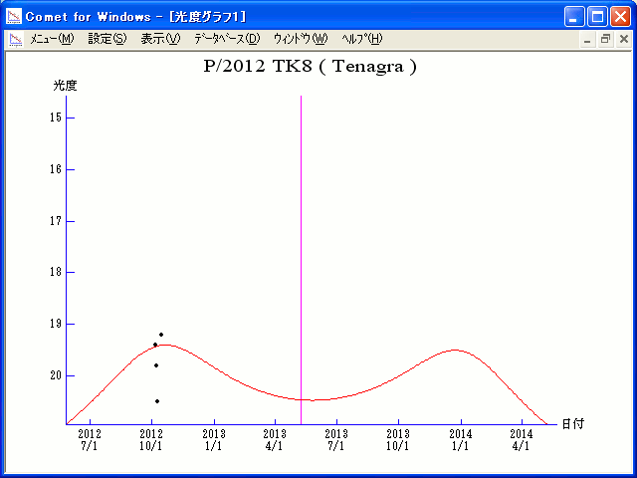Screen dimensions: 637x478
Task: Restore the inner graph document window
Action: [x=605, y=40]
